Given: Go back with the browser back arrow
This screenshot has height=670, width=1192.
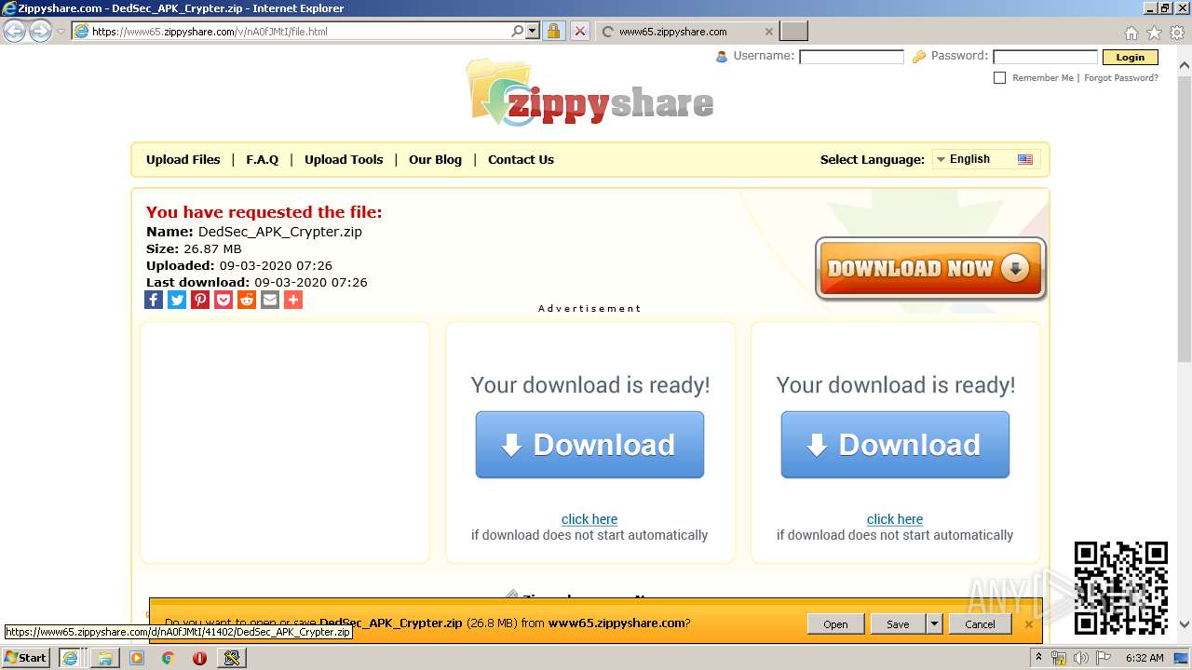Looking at the screenshot, I should 14,31.
